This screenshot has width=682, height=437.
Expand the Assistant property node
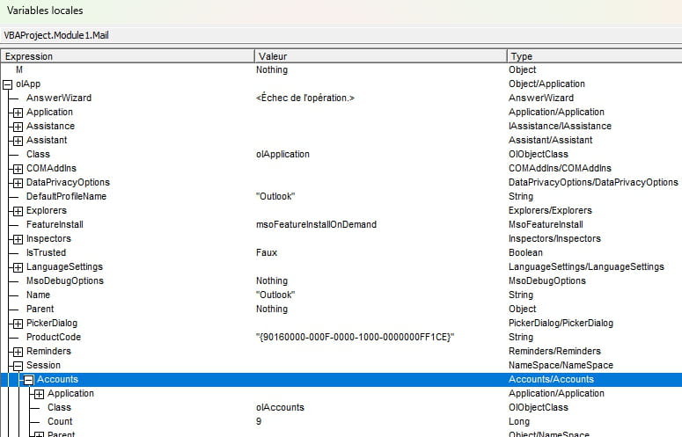click(x=18, y=141)
